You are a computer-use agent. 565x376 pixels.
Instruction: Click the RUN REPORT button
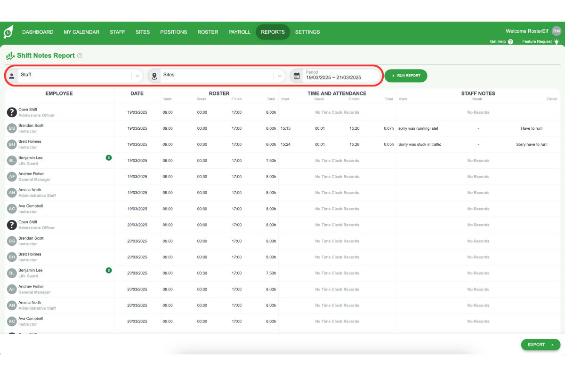point(405,75)
